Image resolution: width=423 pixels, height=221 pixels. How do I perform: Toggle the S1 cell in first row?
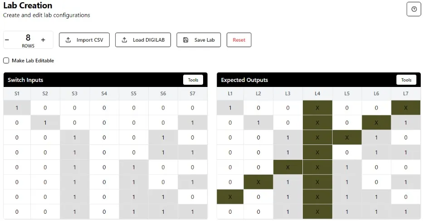click(x=17, y=108)
